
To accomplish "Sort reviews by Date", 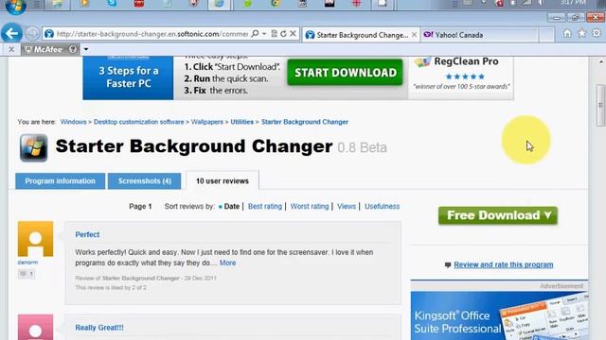I will (x=231, y=206).
